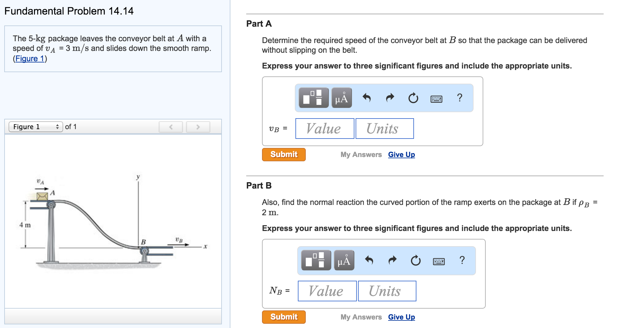Submit the Part A answer
Viewport: 617px width, 328px height.
(x=284, y=154)
